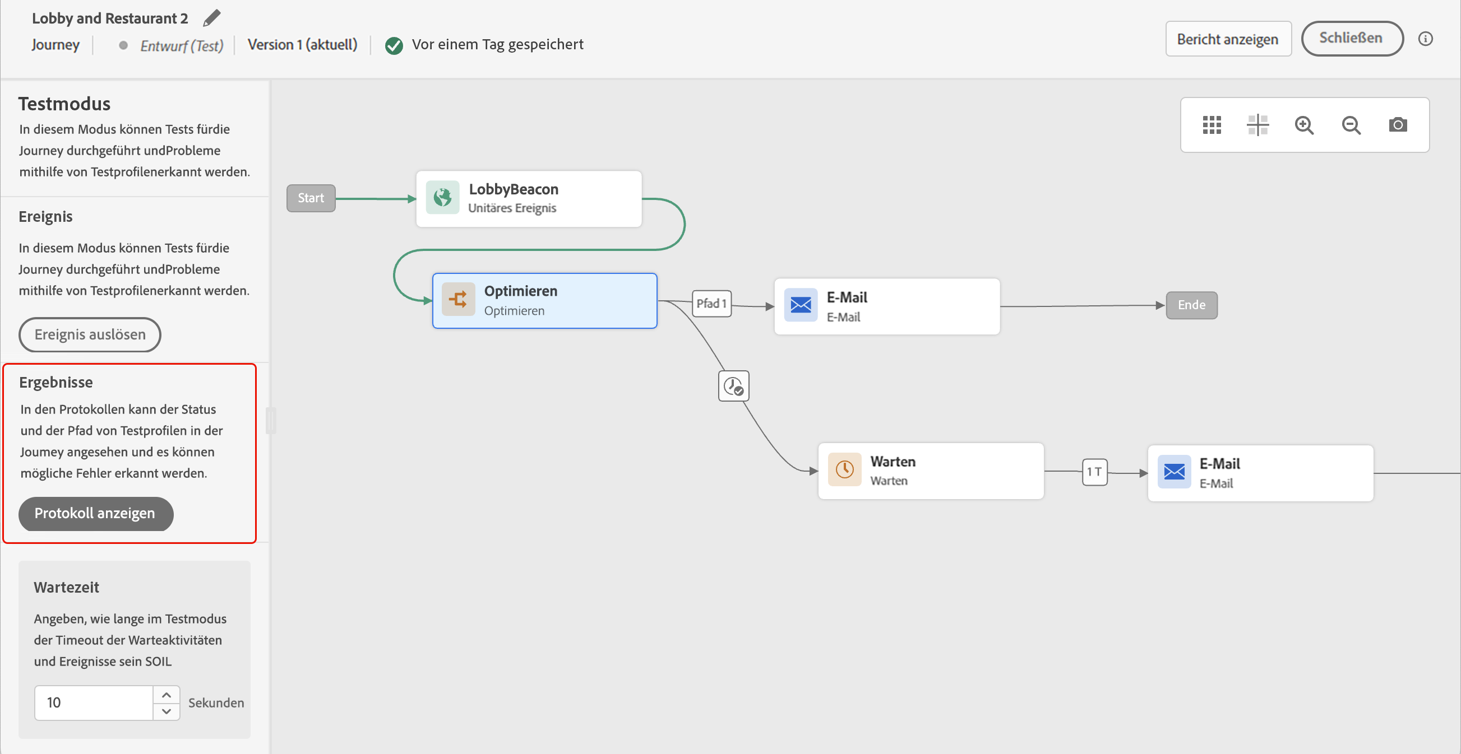Select the LobbyBeacon event node
Screen dimensions: 1461x754
pos(529,199)
